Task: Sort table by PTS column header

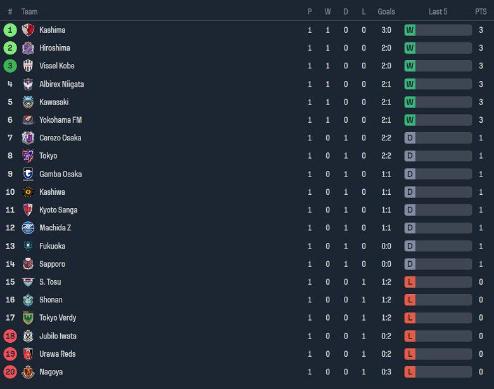Action: click(x=481, y=11)
